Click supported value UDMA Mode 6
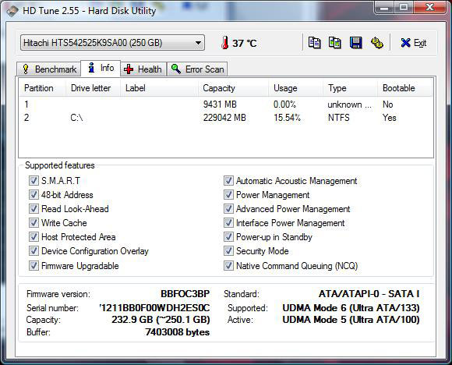452x365 pixels. point(351,308)
